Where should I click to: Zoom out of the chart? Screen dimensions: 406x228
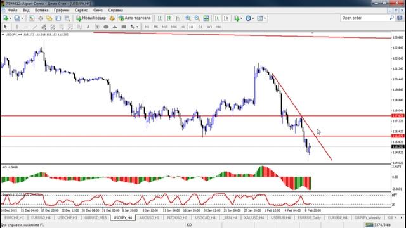(197, 18)
